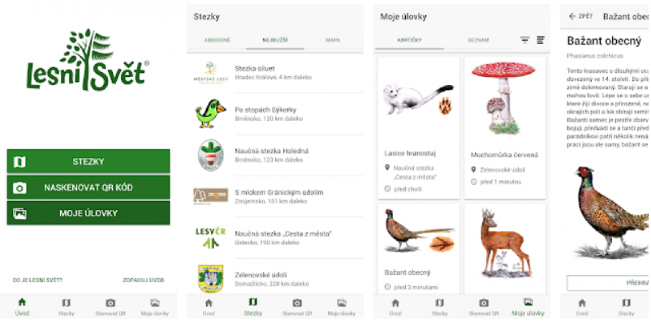The height and width of the screenshot is (326, 651).
Task: Tap Moje úlovky gallery icon on third screen's bottom bar
Action: click(x=528, y=302)
